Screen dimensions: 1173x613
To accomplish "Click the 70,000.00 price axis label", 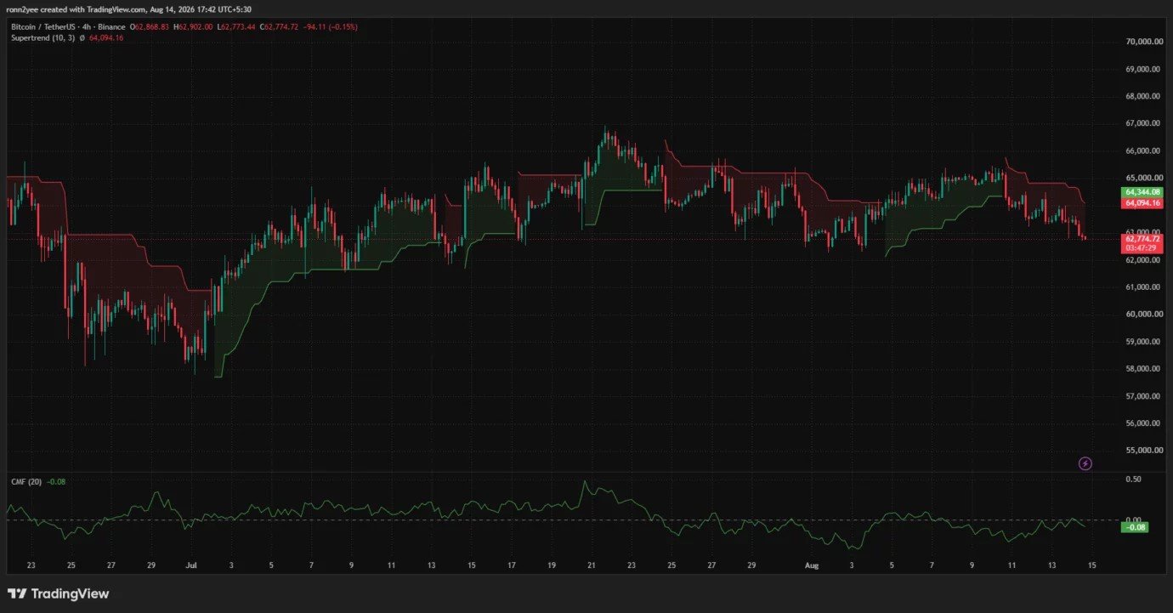I will pyautogui.click(x=1143, y=42).
